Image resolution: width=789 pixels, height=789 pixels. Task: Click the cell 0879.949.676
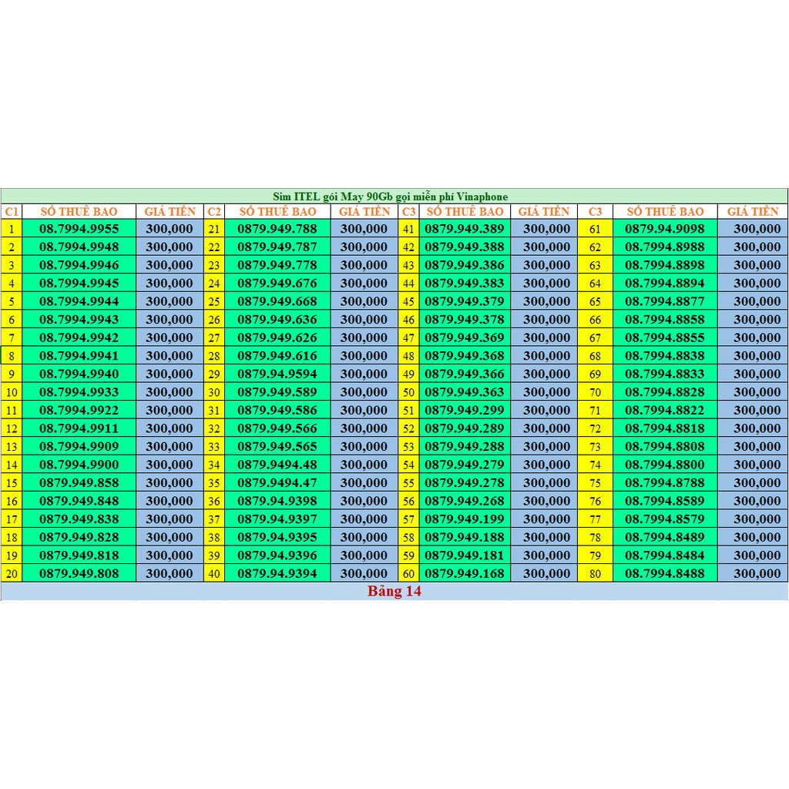(x=277, y=283)
